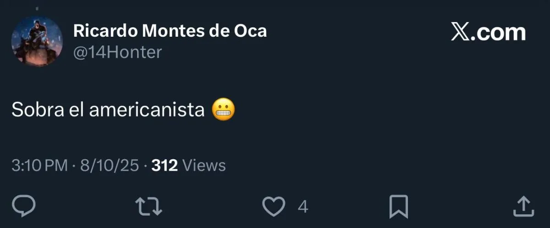The height and width of the screenshot is (228, 550).
Task: Open the share options icon
Action: [523, 207]
